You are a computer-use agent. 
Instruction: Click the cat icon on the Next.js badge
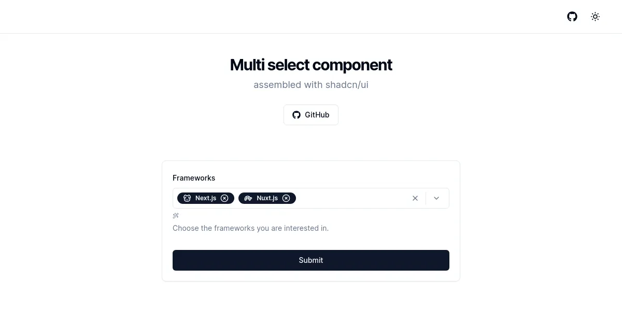(187, 198)
